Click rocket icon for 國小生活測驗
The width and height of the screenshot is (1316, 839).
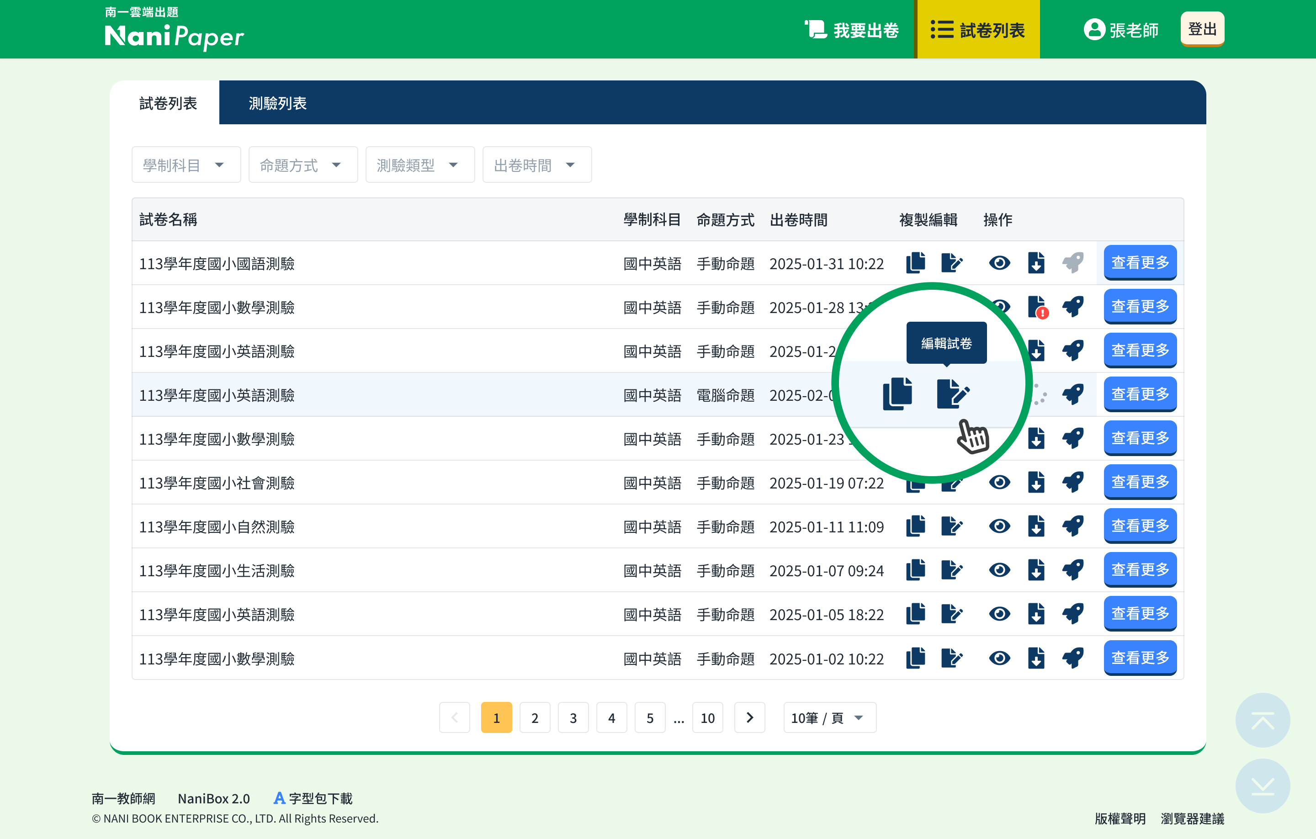pyautogui.click(x=1073, y=570)
